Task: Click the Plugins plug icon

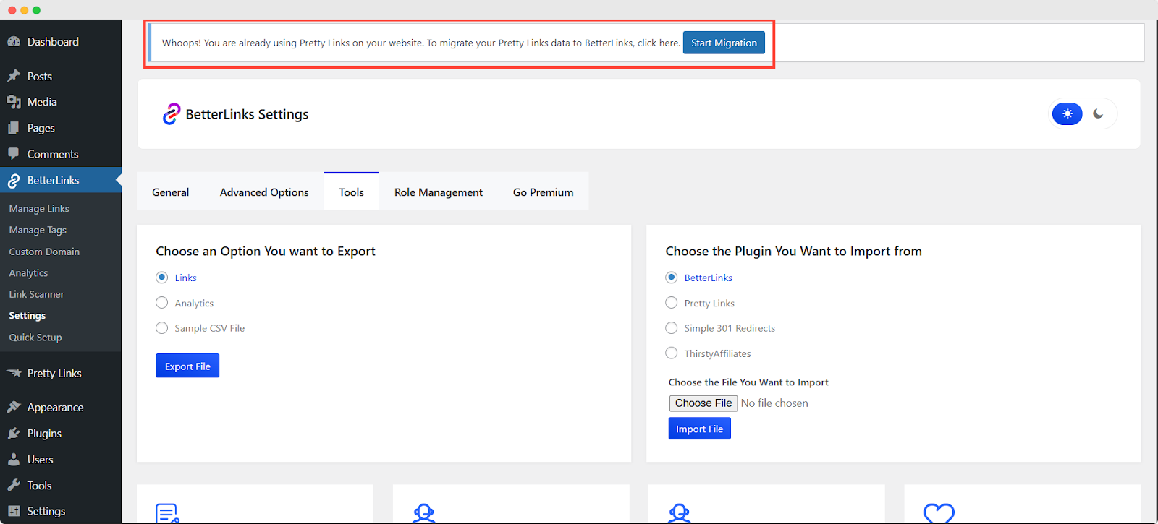Action: coord(14,434)
